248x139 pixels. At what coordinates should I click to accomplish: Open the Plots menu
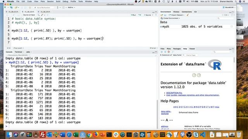pyautogui.click(x=43, y=1)
